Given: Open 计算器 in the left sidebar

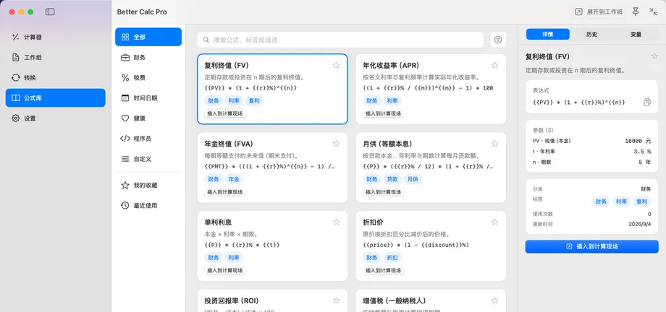Looking at the screenshot, I should click(55, 37).
